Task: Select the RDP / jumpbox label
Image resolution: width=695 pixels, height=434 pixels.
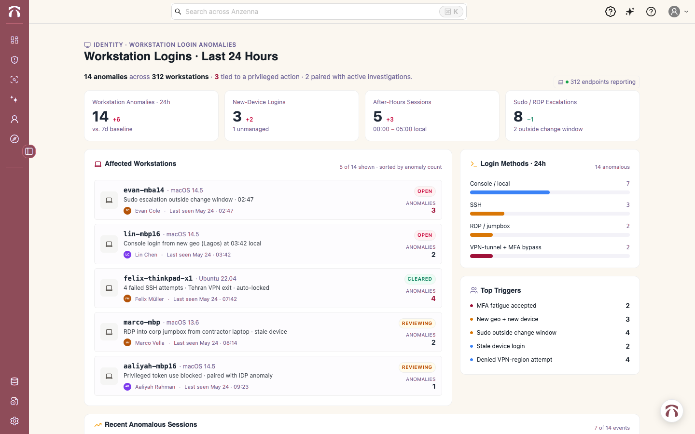Action: [490, 226]
